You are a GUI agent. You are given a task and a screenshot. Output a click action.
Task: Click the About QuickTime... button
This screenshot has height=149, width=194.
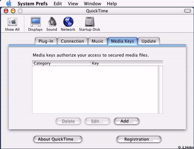pyautogui.click(x=58, y=139)
